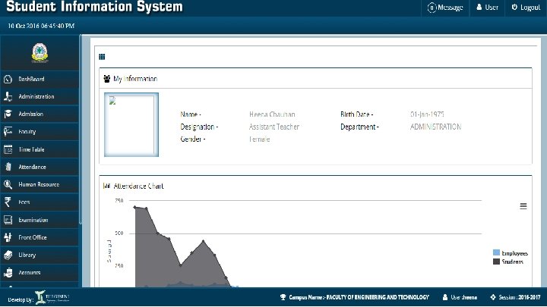Open the Time Table menu item
The image size is (547, 307).
pyautogui.click(x=40, y=149)
